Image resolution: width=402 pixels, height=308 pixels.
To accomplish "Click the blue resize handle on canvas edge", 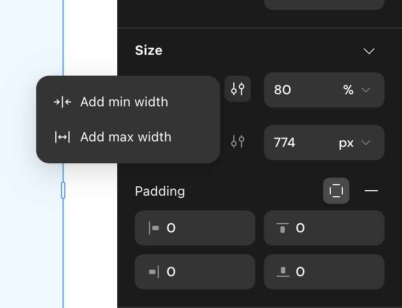I will pos(63,190).
